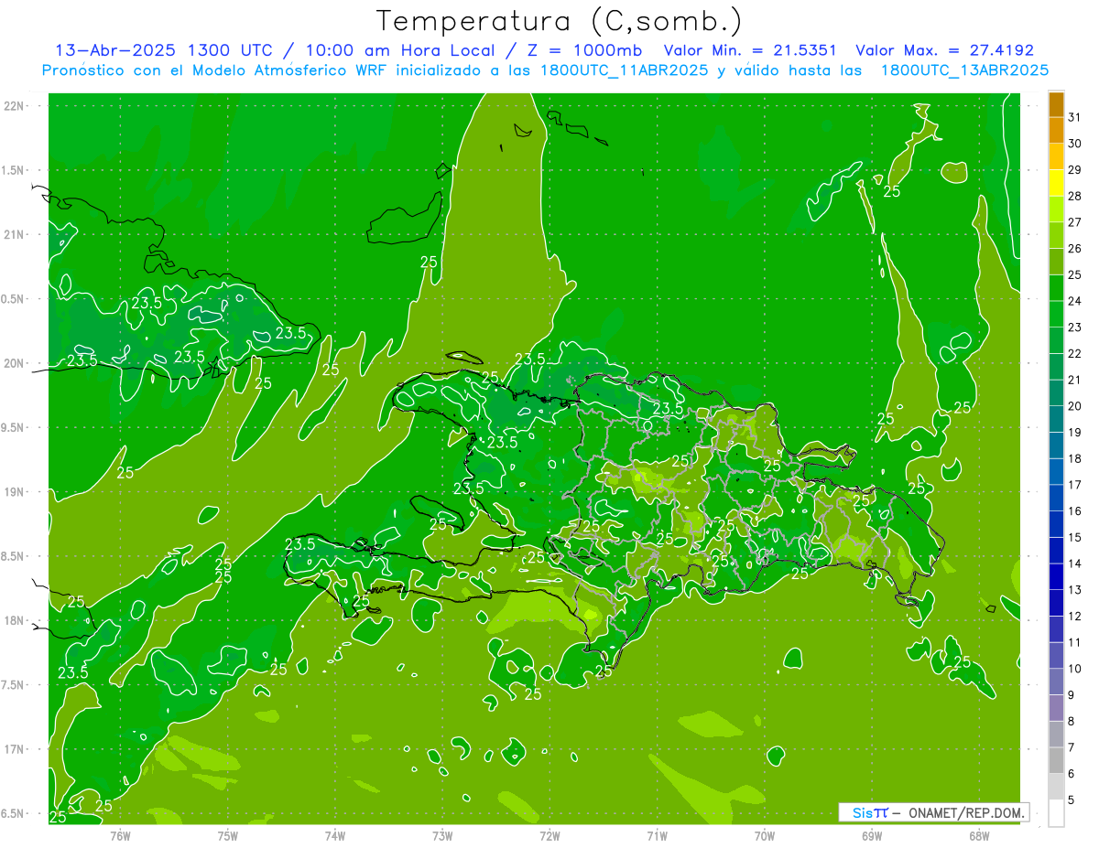Click the "9.5N" latitude axis label
This screenshot has height=848, width=1099.
14,427
